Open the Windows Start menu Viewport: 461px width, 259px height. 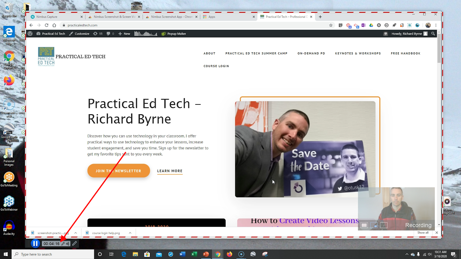[x=5, y=254]
